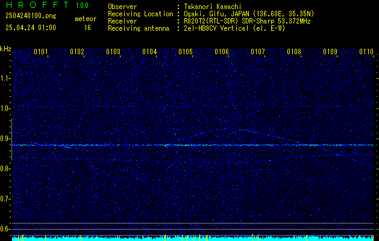
Task: Click the meteor count label
Action: (x=86, y=19)
